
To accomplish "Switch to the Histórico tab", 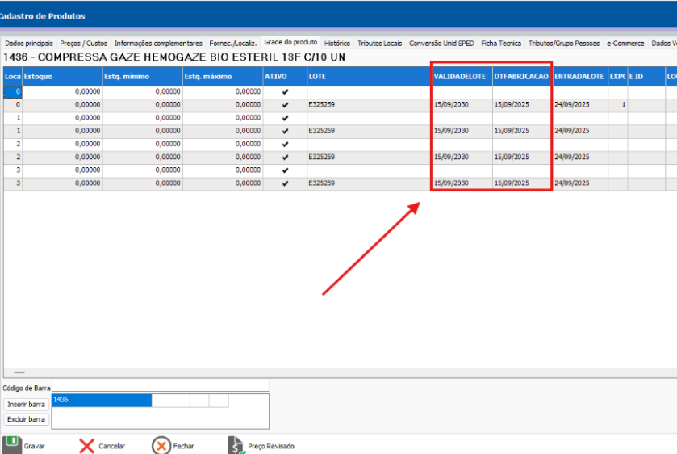I will click(x=337, y=43).
